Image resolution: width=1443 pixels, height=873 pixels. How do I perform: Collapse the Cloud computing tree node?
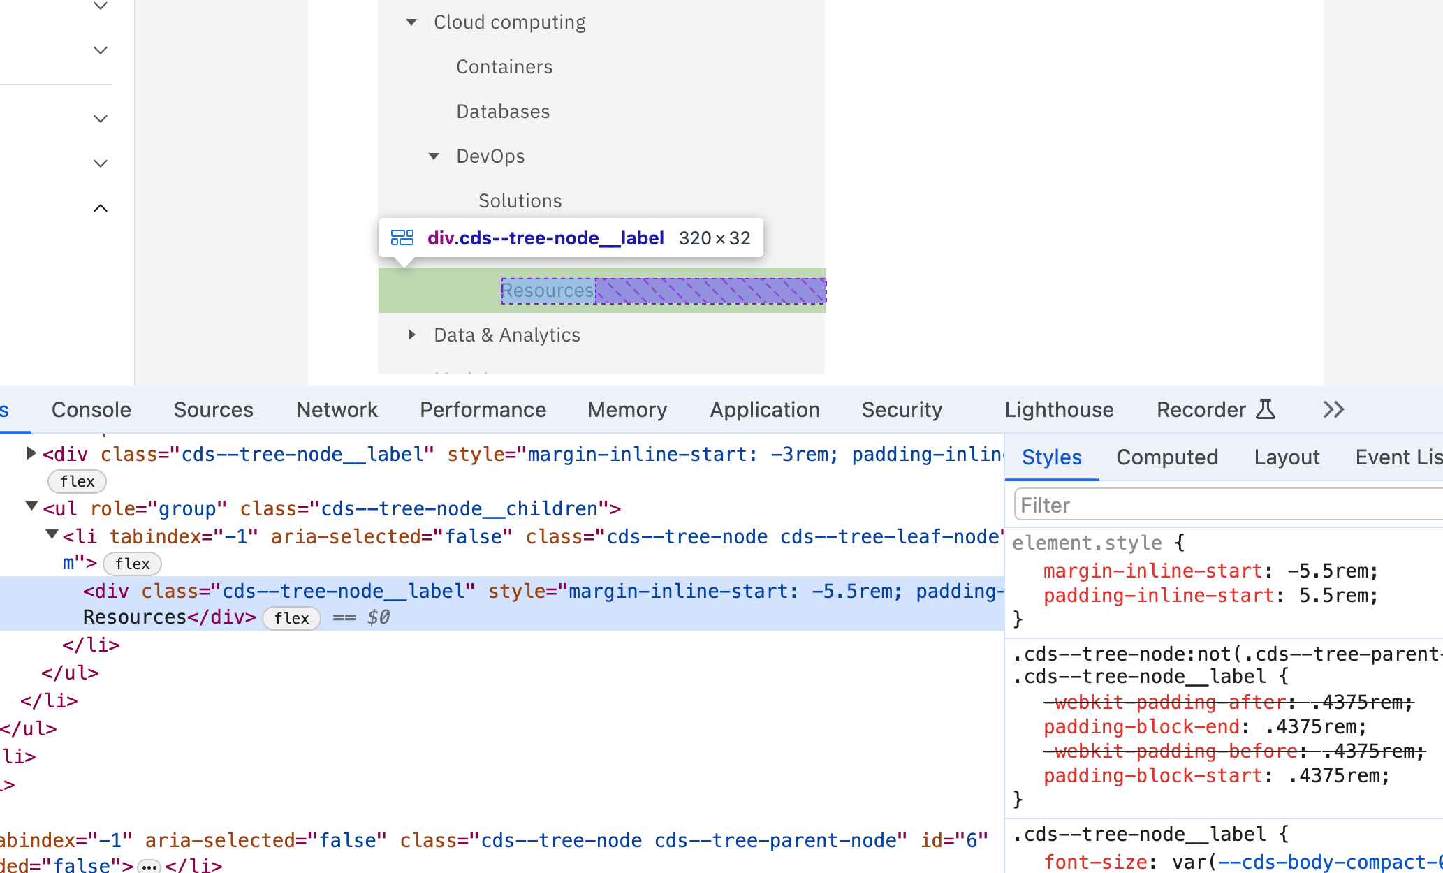411,22
